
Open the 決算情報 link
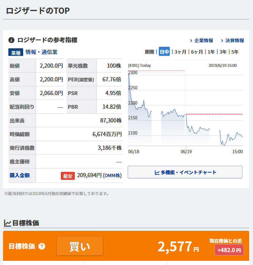click(x=235, y=41)
